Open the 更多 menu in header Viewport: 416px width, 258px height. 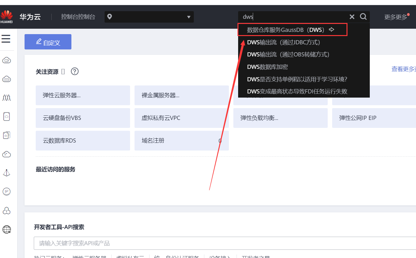pos(396,17)
